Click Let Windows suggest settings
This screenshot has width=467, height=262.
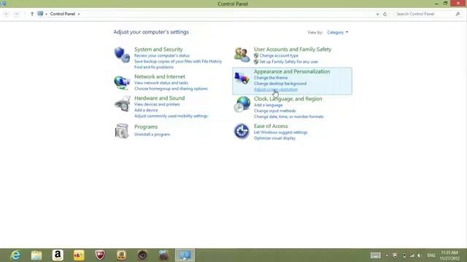tap(280, 132)
